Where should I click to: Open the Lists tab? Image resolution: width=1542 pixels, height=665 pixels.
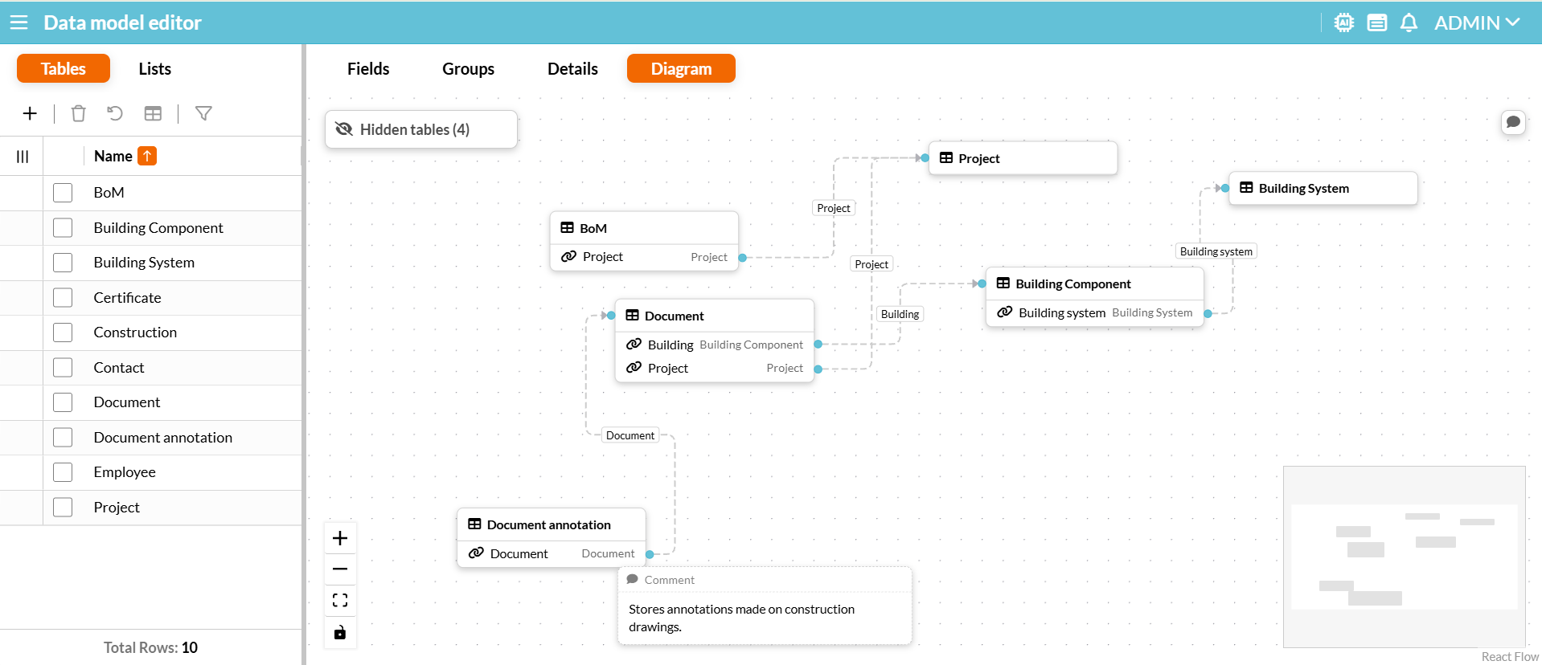[154, 68]
